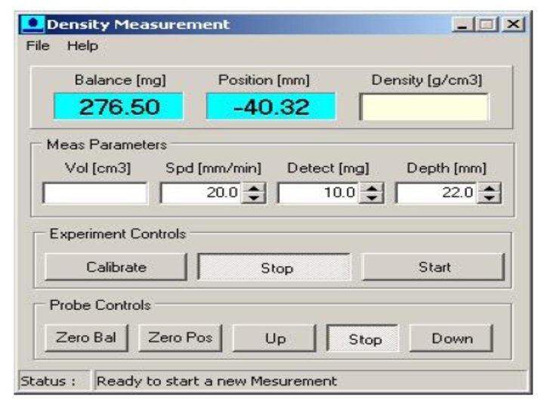Decrease the Depth value with down arrow
Viewport: 544px width, 408px height.
point(489,198)
